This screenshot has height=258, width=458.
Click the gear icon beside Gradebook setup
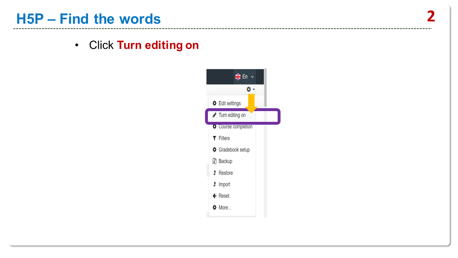point(214,150)
